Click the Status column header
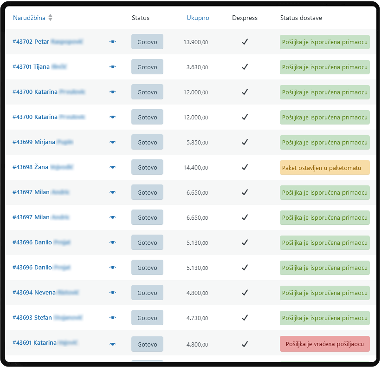The height and width of the screenshot is (367, 381). (141, 18)
